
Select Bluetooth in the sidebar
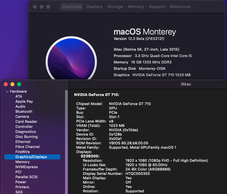tap(24, 111)
